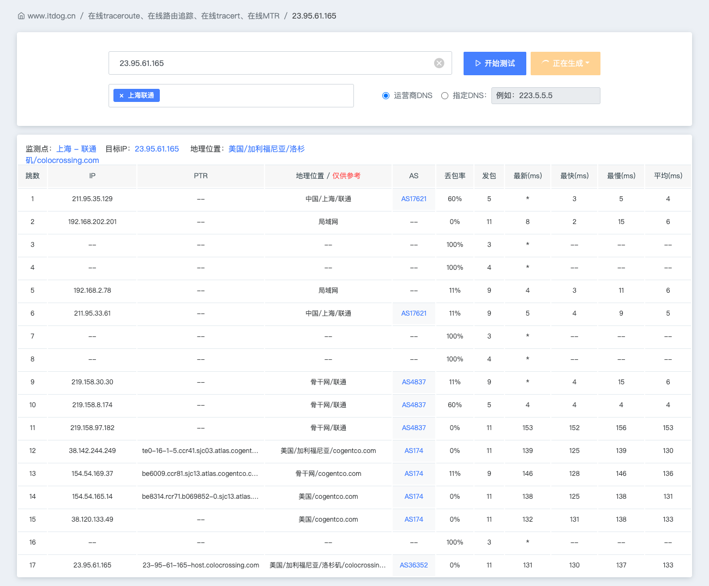Remove the 上海联通 tag with its x icon
Image resolution: width=709 pixels, height=586 pixels.
[121, 95]
